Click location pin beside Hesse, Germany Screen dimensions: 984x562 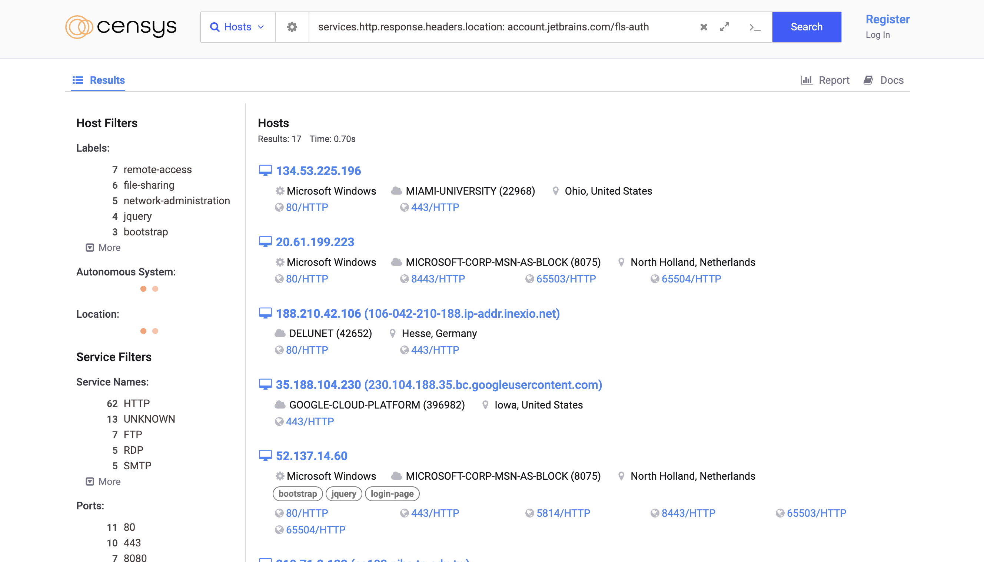tap(392, 334)
